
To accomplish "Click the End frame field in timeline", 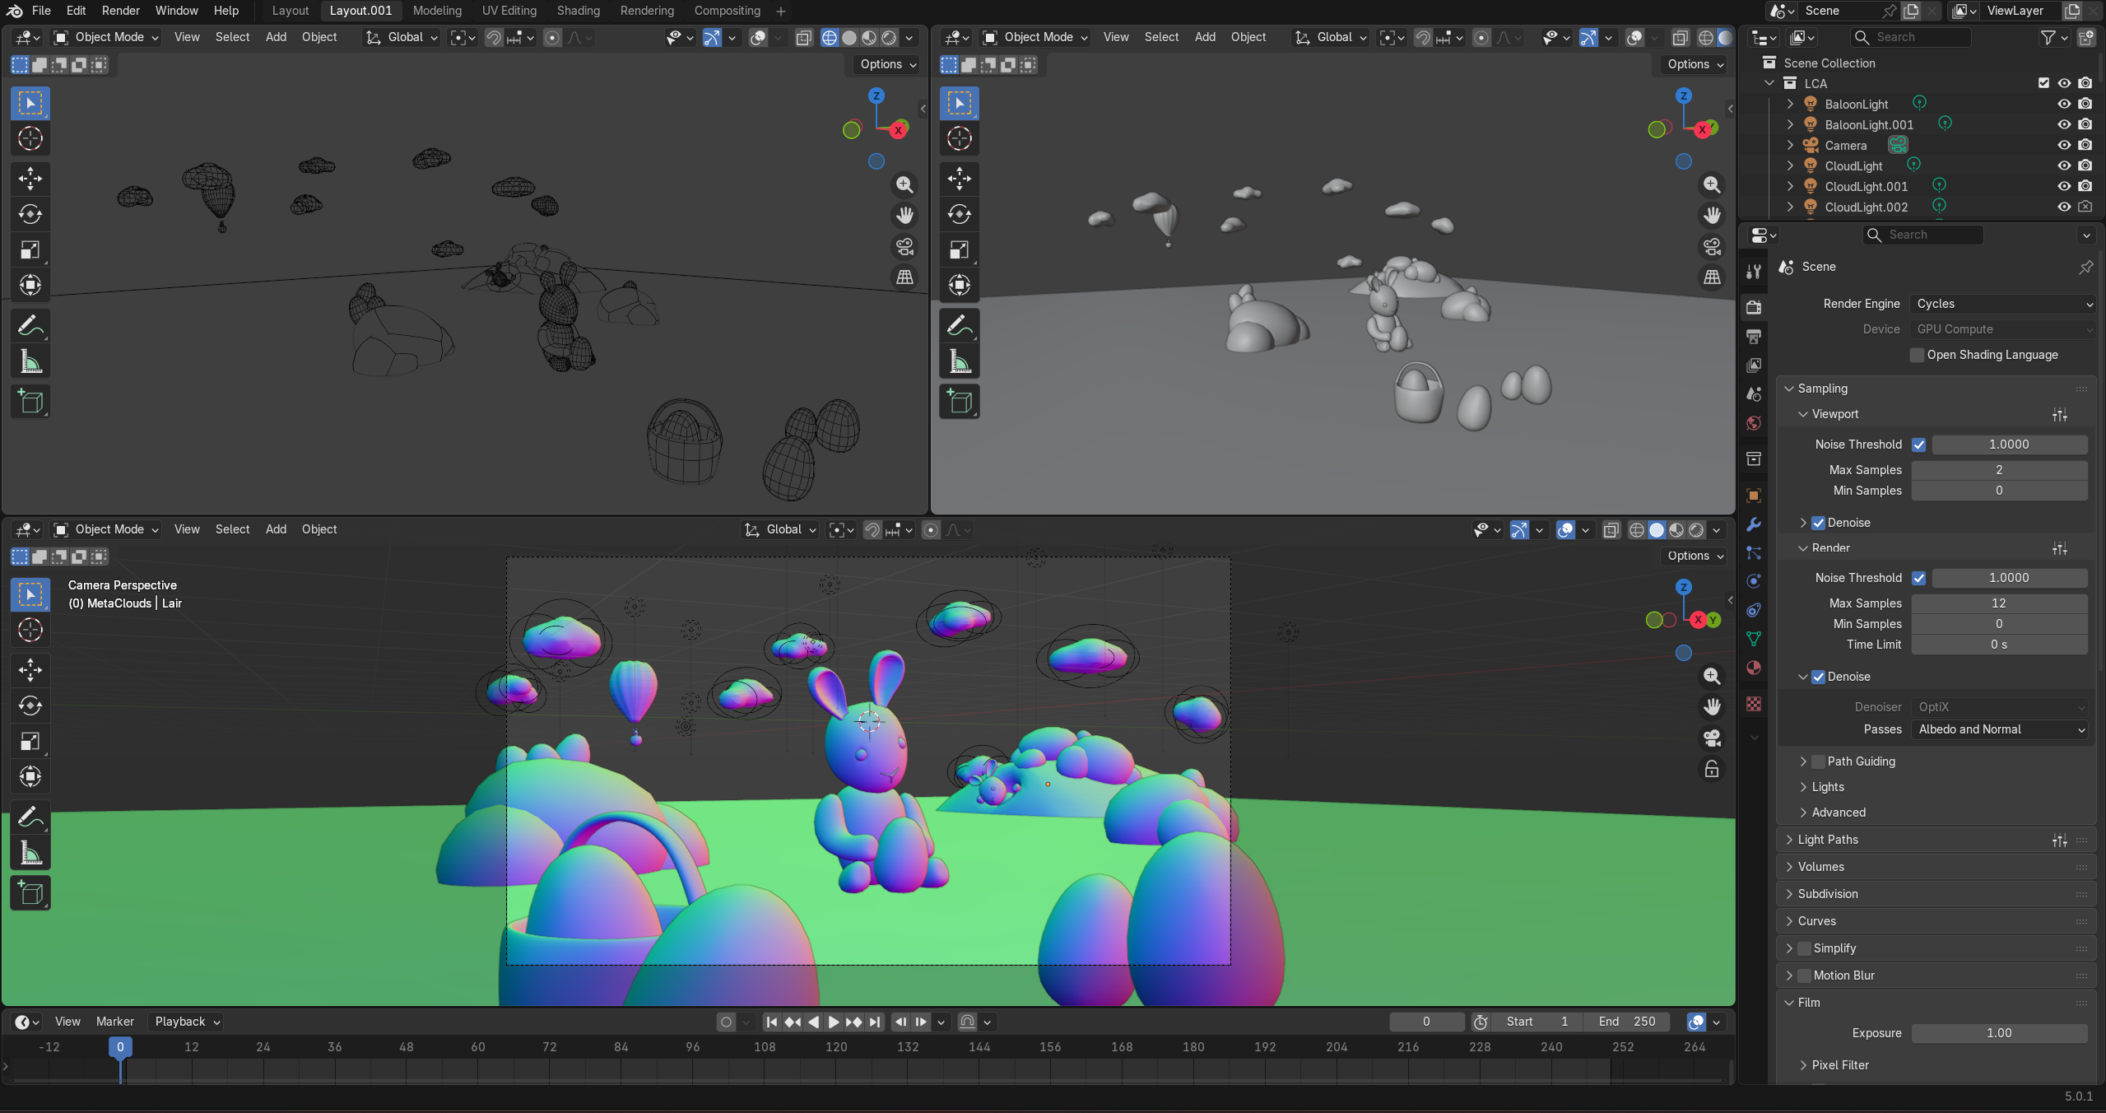I will 1627,1022.
